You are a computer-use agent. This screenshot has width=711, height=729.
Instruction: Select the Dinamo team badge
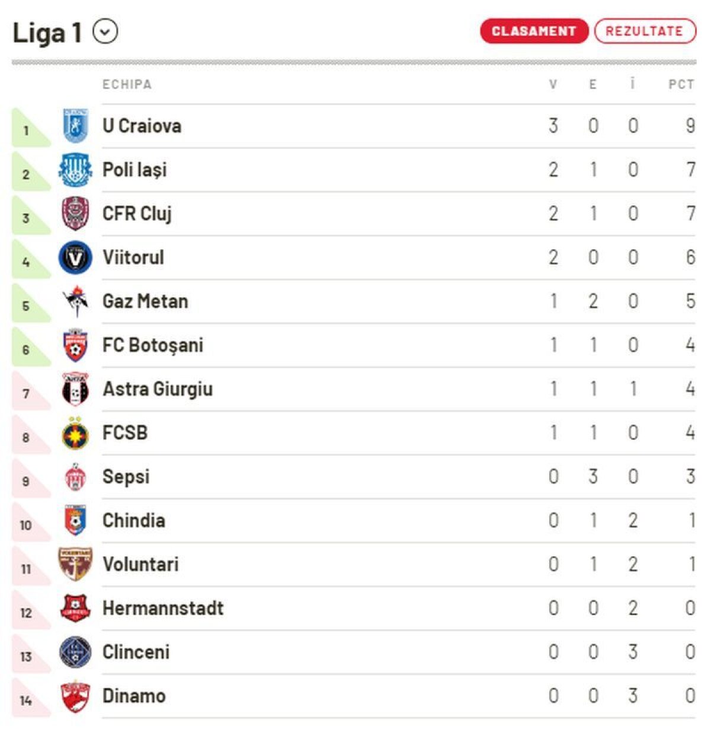[75, 696]
